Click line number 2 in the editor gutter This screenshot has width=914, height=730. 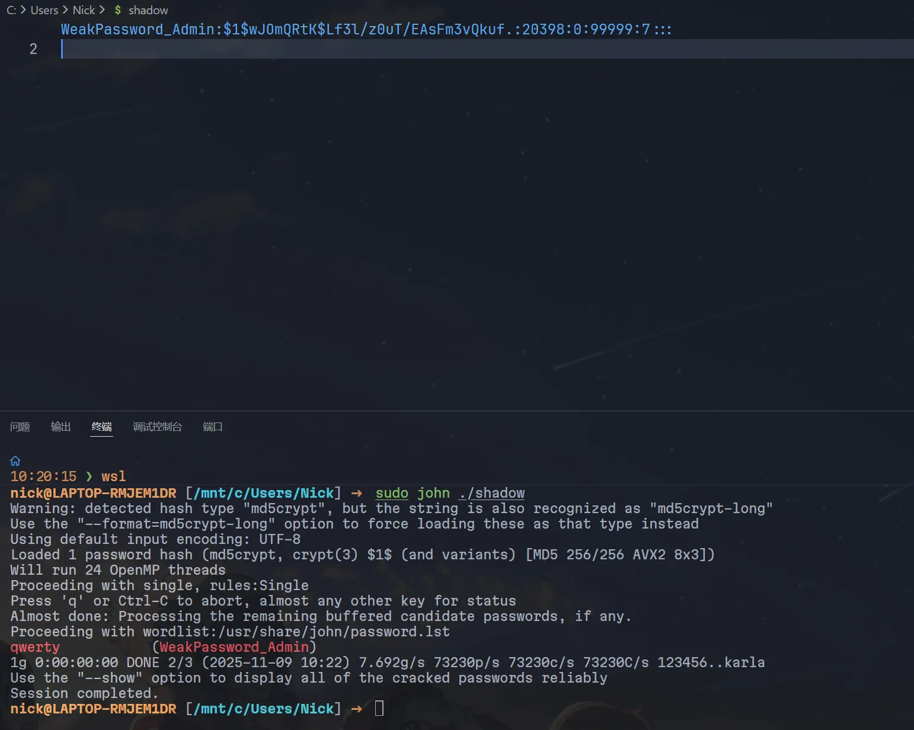coord(33,49)
